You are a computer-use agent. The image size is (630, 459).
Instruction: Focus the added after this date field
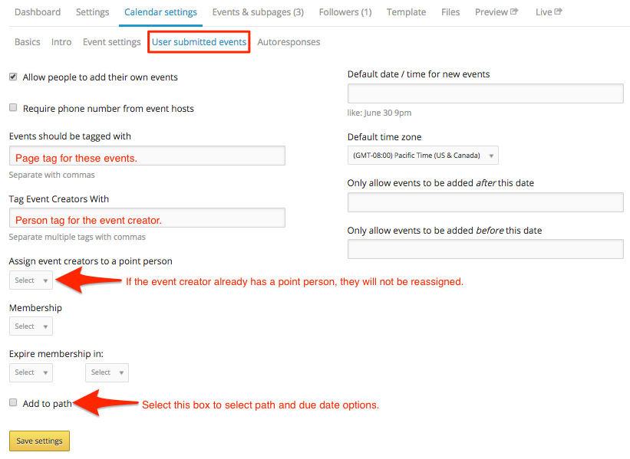tap(486, 202)
